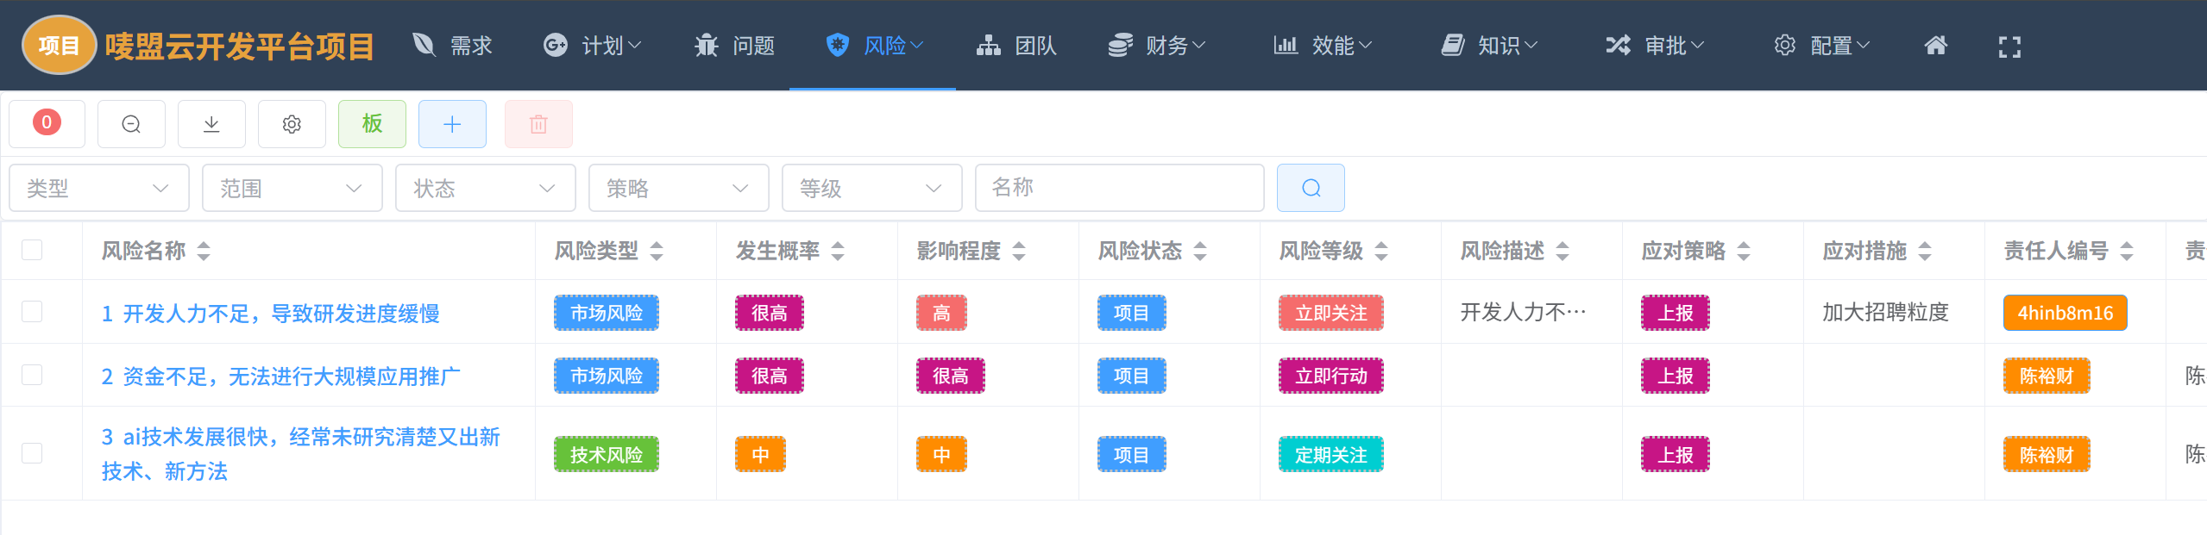Image resolution: width=2207 pixels, height=535 pixels.
Task: Expand the 效能 efficiency menu
Action: pyautogui.click(x=1323, y=46)
